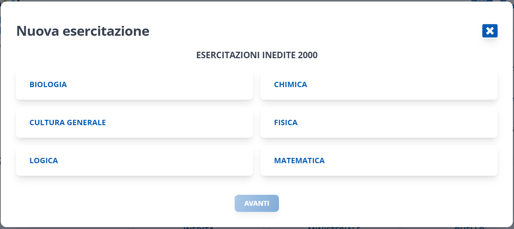Select MATEMATICA for the new exercise
Screen dimensions: 514x229
[x=379, y=161]
